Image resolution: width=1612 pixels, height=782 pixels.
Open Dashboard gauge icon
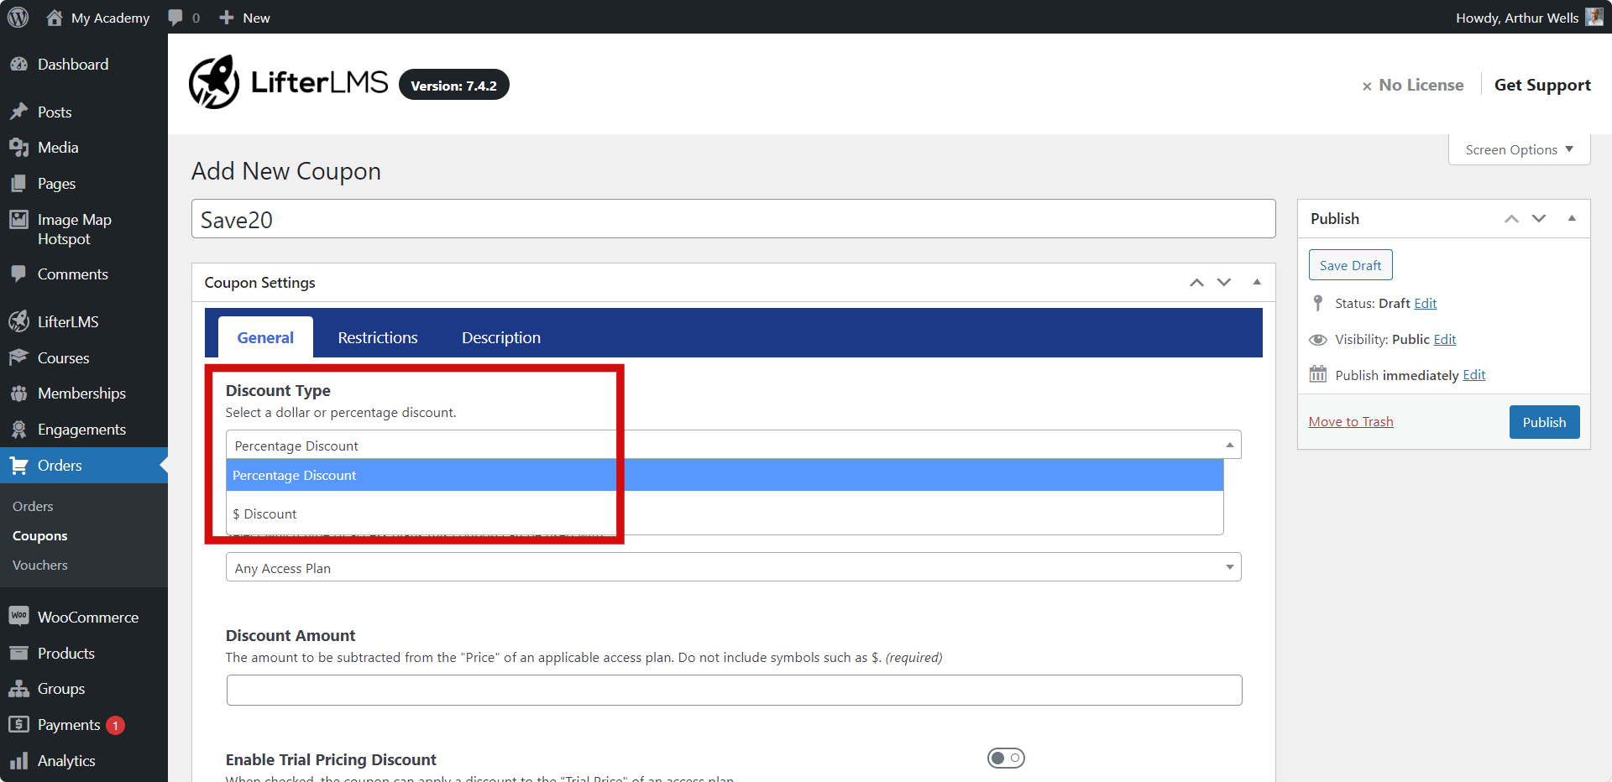[18, 65]
